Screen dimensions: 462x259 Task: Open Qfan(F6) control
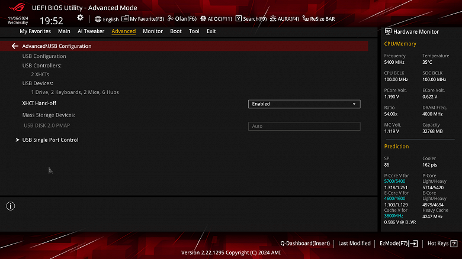click(185, 18)
